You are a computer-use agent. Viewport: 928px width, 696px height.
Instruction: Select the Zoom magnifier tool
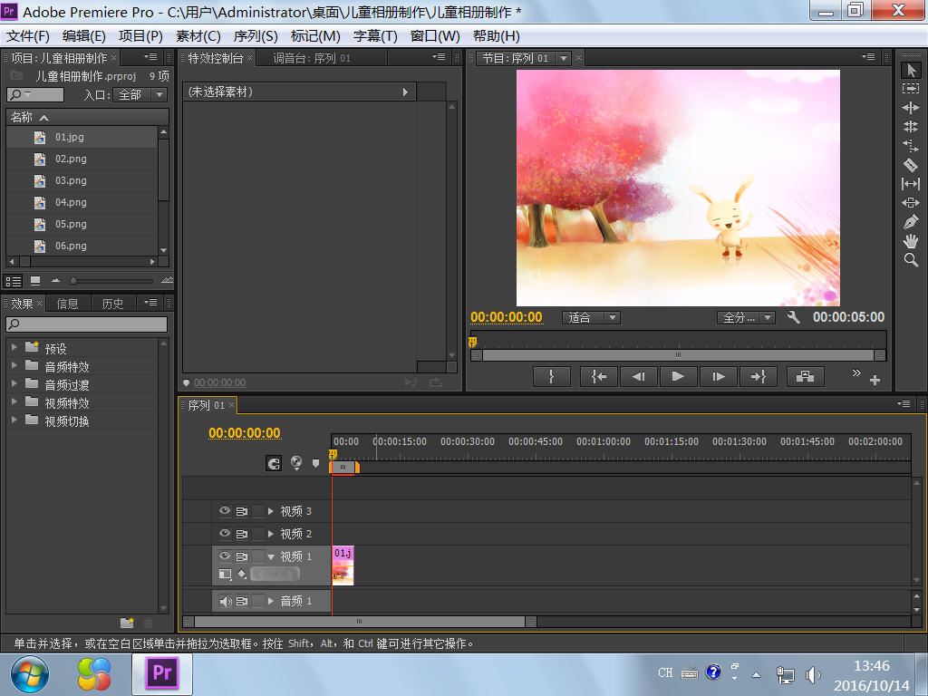911,260
